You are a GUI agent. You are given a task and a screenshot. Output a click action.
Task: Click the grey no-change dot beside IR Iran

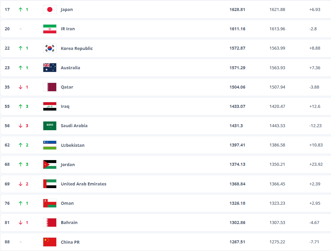click(20, 29)
